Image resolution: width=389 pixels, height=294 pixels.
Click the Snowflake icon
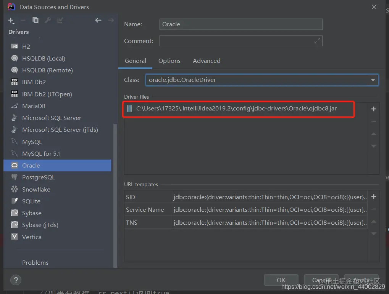pyautogui.click(x=15, y=189)
